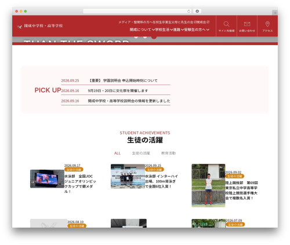Open the 陸上競技部 athlete photo
290x245 pixels.
click(x=208, y=185)
